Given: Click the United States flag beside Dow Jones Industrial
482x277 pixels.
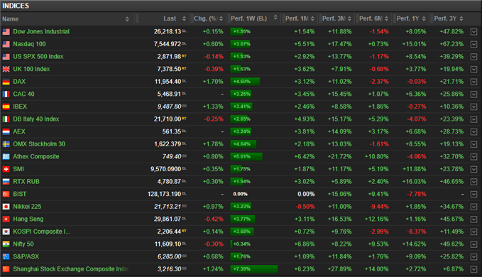Looking at the screenshot, I should pyautogui.click(x=6, y=32).
